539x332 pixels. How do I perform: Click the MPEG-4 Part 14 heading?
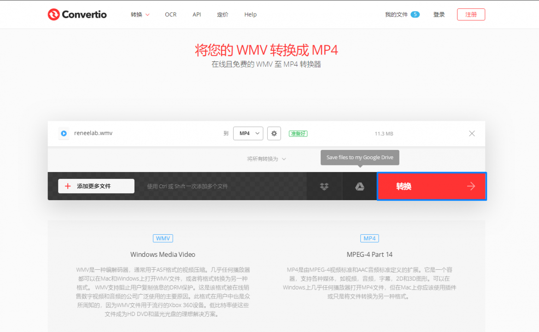369,255
